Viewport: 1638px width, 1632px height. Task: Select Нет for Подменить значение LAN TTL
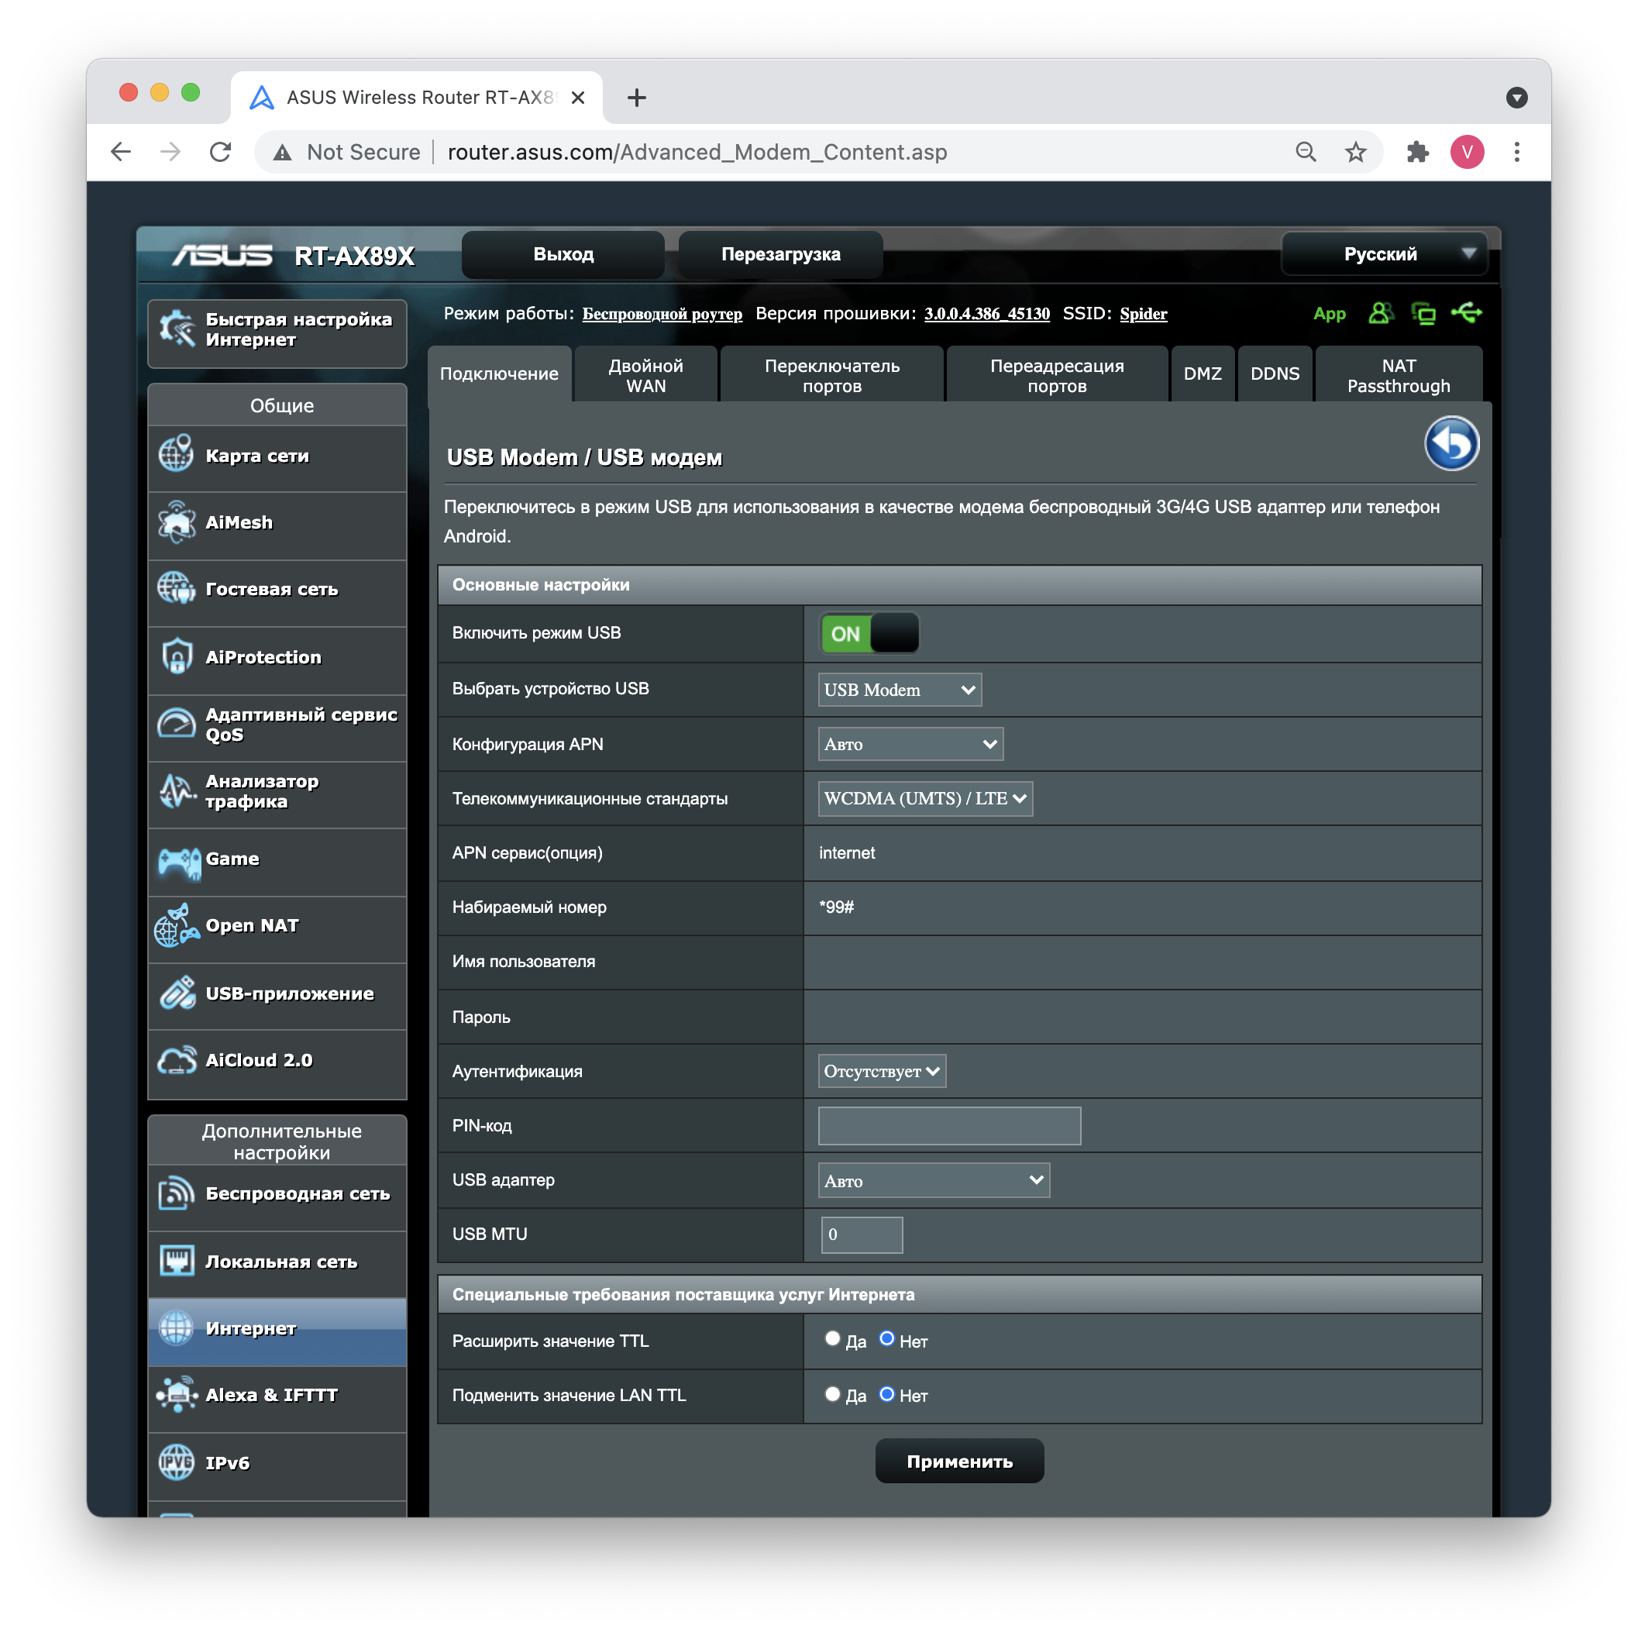click(887, 1394)
